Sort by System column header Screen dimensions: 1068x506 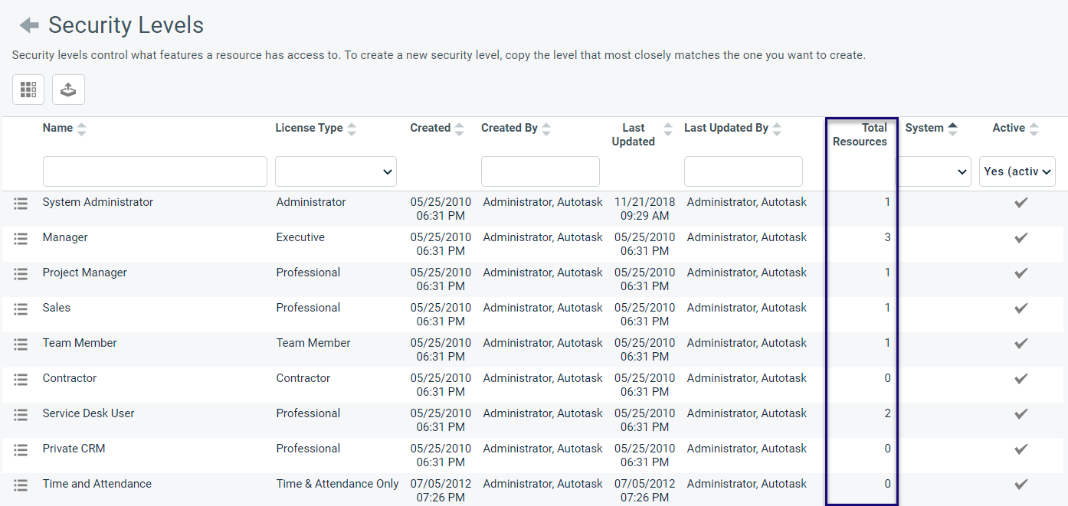(x=931, y=128)
